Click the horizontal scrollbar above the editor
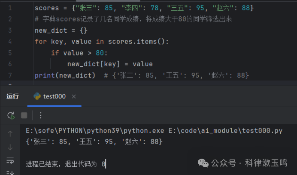 108,1
